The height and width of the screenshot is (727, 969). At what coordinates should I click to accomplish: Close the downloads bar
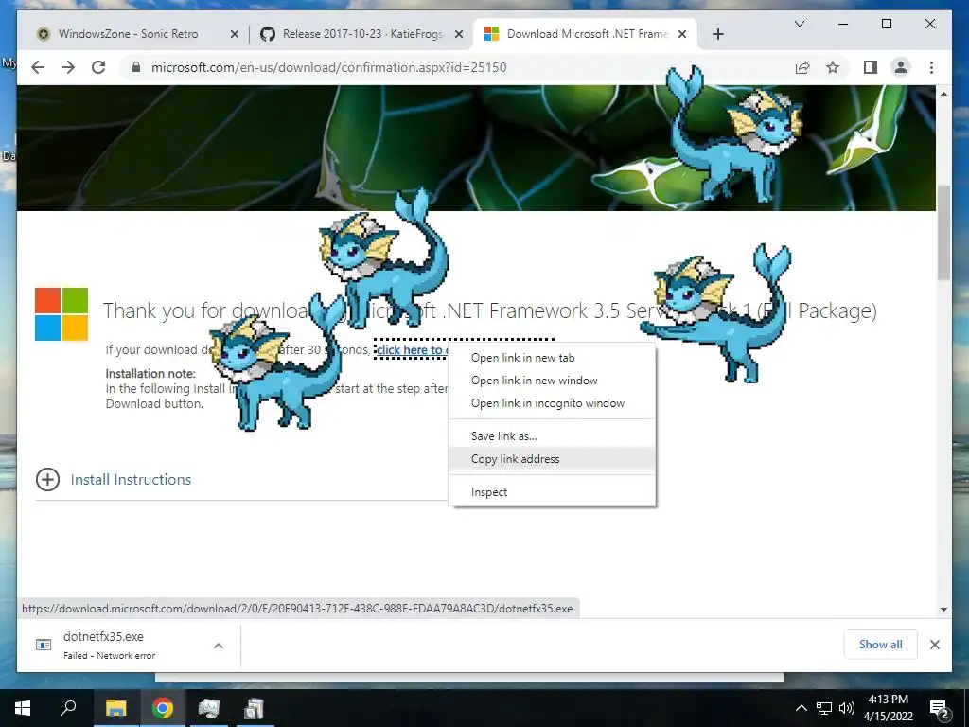pos(934,645)
